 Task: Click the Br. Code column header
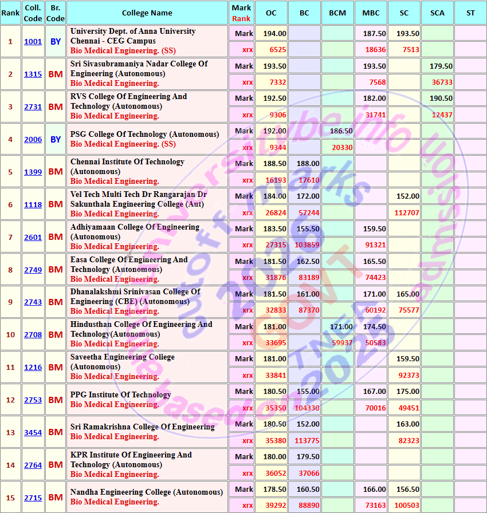coord(56,13)
